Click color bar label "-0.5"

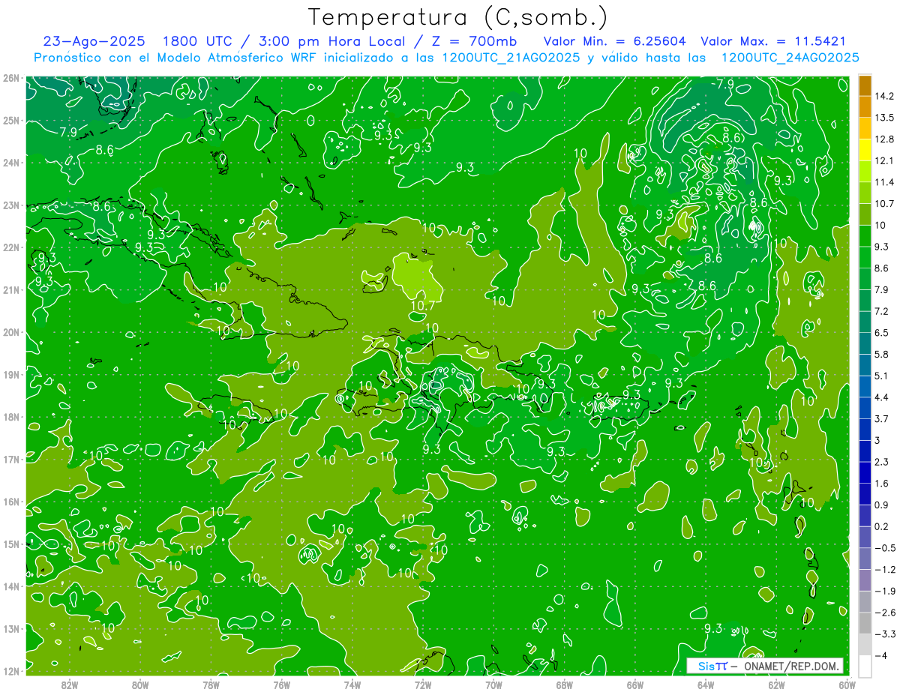coord(885,548)
